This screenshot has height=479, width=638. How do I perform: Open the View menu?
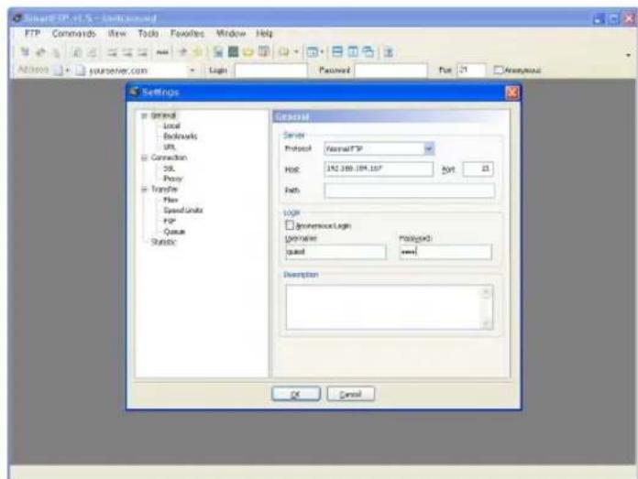pyautogui.click(x=117, y=33)
